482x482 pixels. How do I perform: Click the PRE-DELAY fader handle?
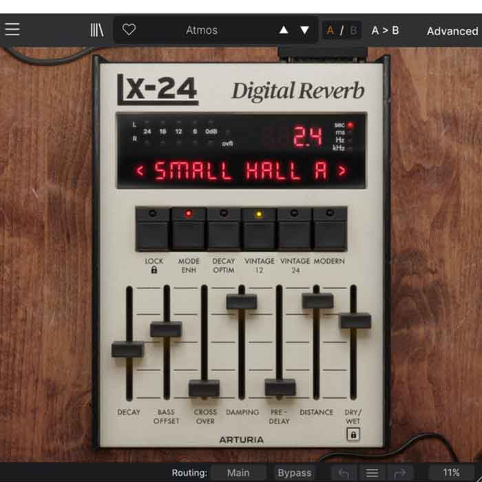(x=280, y=387)
